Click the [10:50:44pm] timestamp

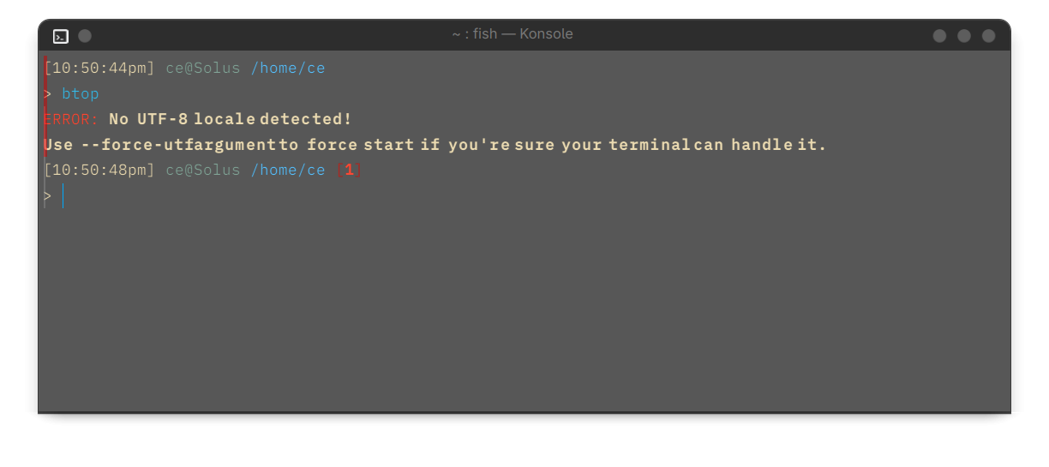point(99,68)
